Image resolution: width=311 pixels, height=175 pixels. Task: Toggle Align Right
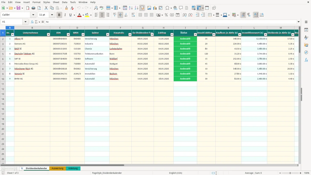(x=108, y=15)
